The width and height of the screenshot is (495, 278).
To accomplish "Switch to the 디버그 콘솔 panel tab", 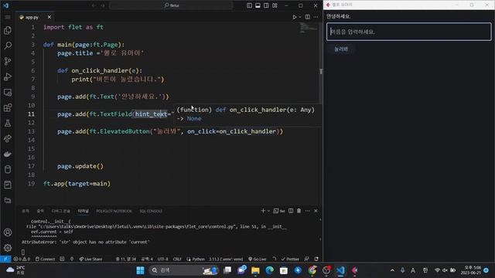I will click(x=60, y=211).
